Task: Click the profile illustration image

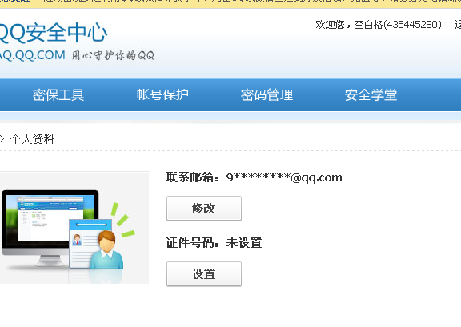Action: 74,228
